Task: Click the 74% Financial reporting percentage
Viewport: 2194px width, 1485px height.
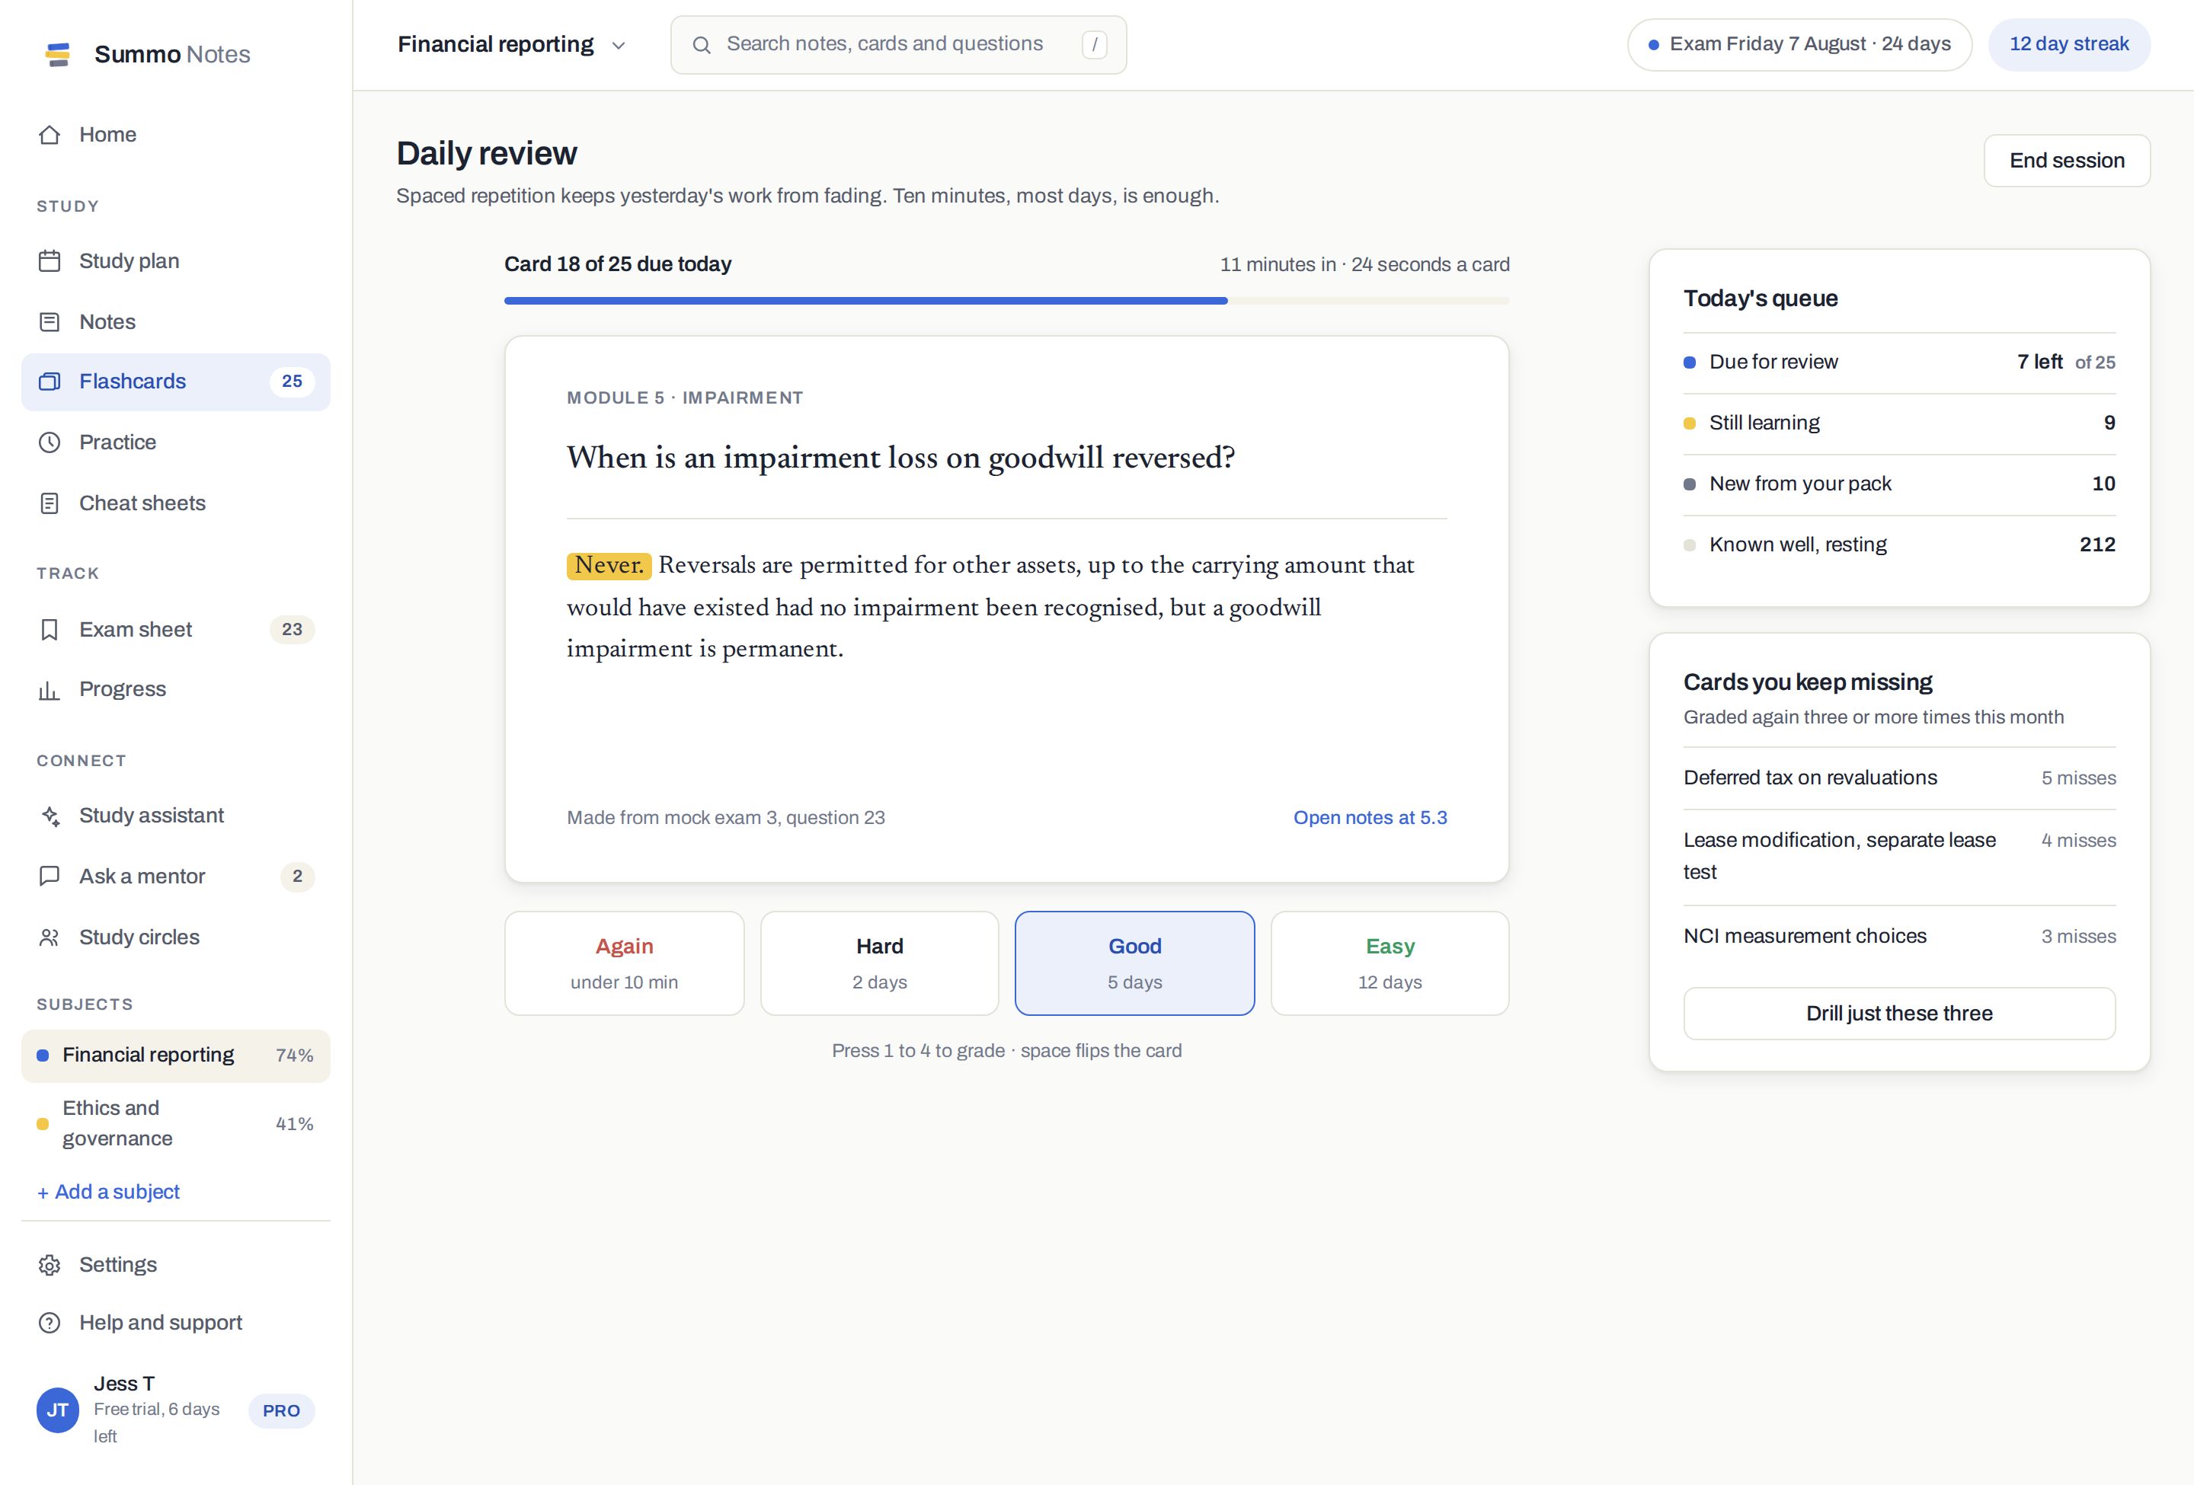Action: [295, 1055]
